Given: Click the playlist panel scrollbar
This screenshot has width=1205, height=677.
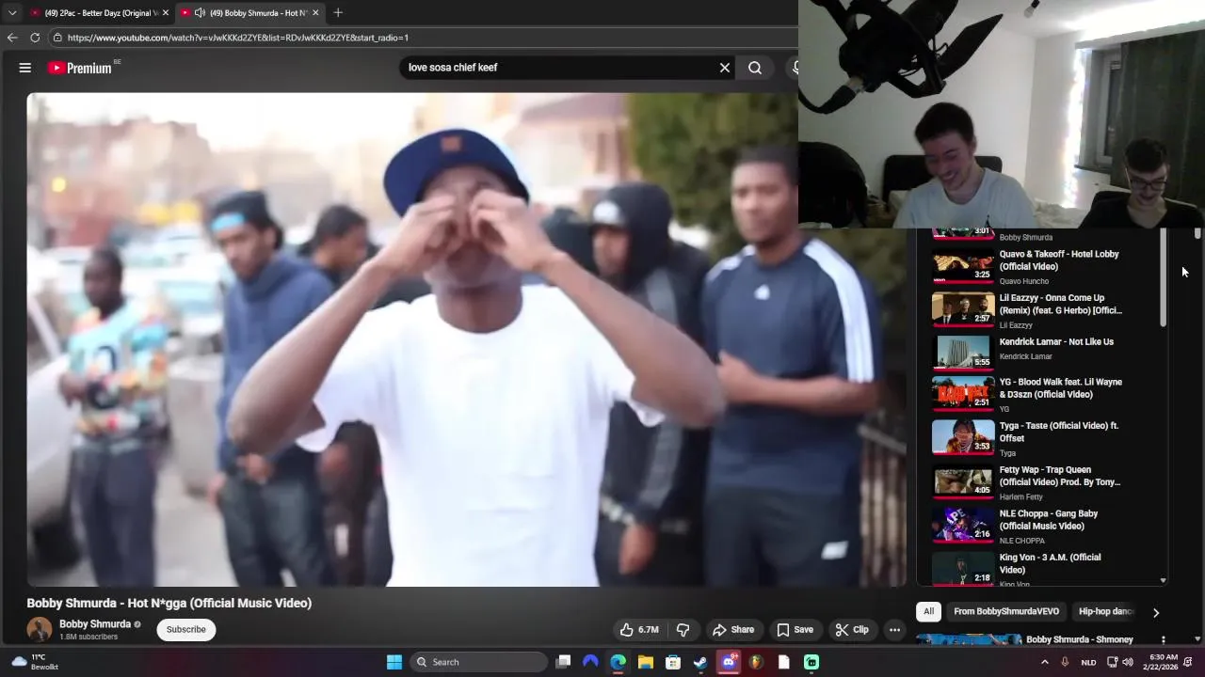Looking at the screenshot, I should coord(1163,278).
